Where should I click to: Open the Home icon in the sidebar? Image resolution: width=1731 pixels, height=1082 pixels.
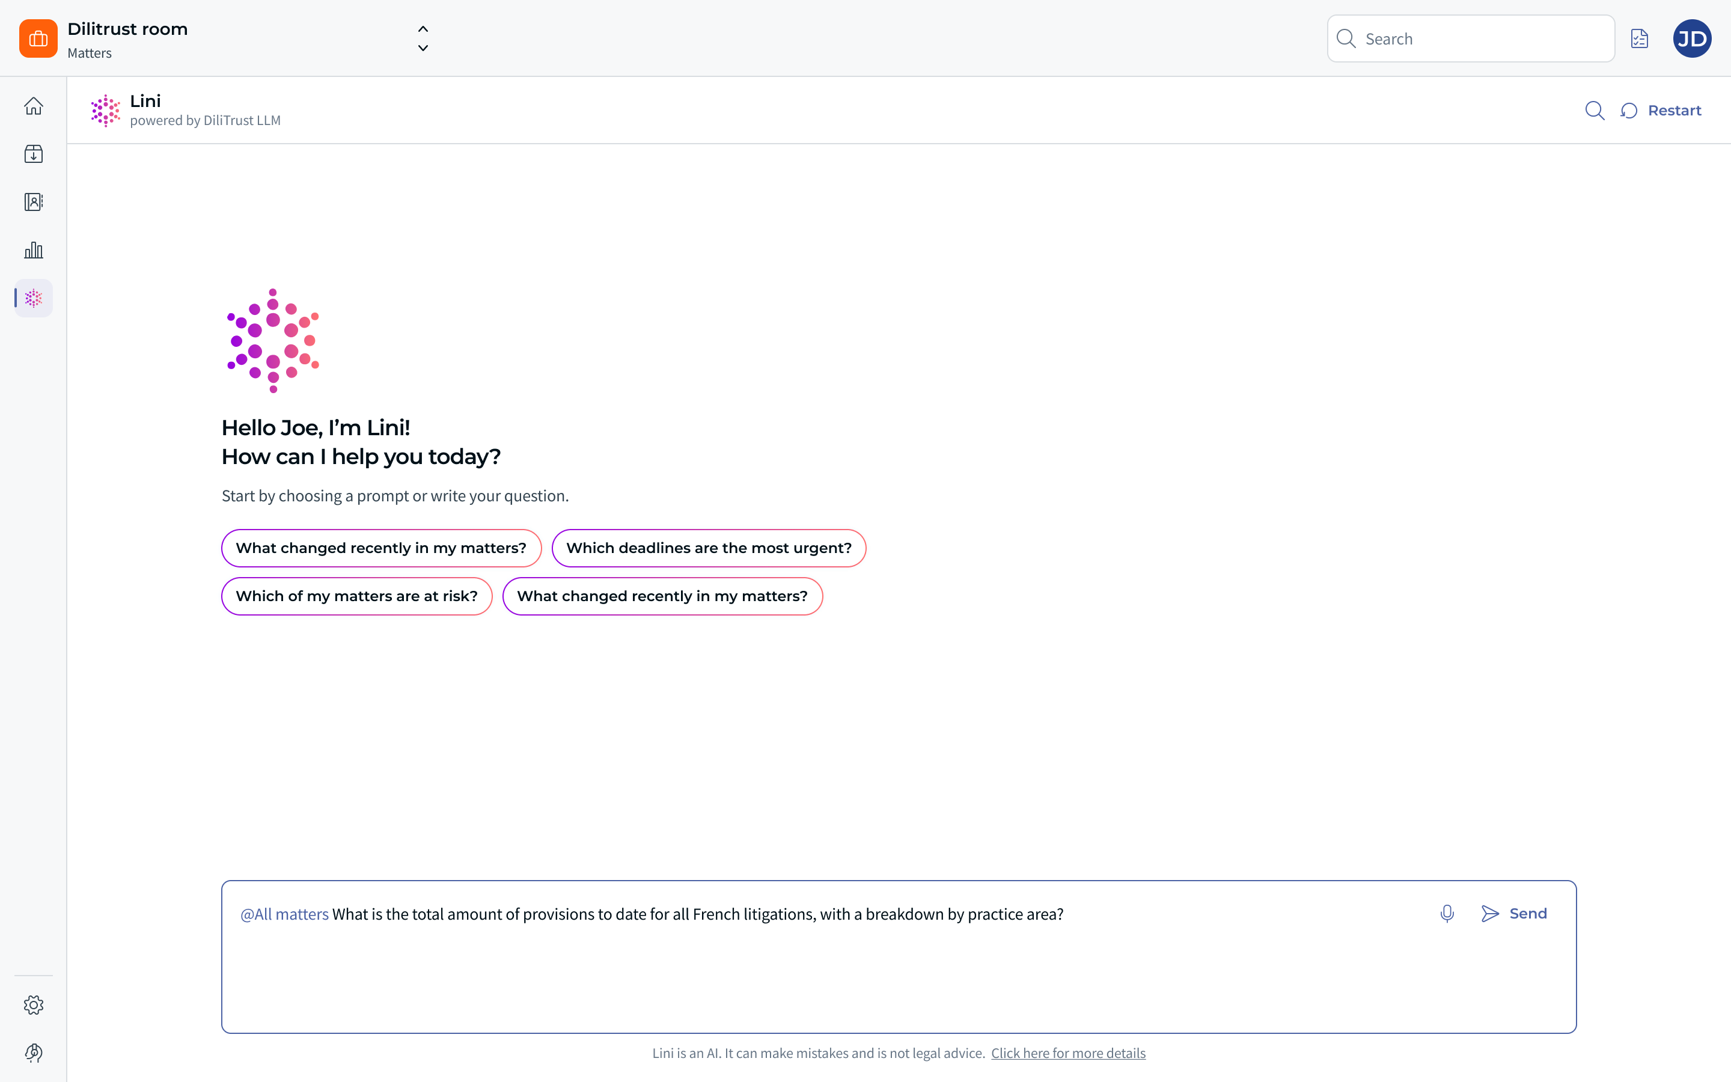[34, 106]
